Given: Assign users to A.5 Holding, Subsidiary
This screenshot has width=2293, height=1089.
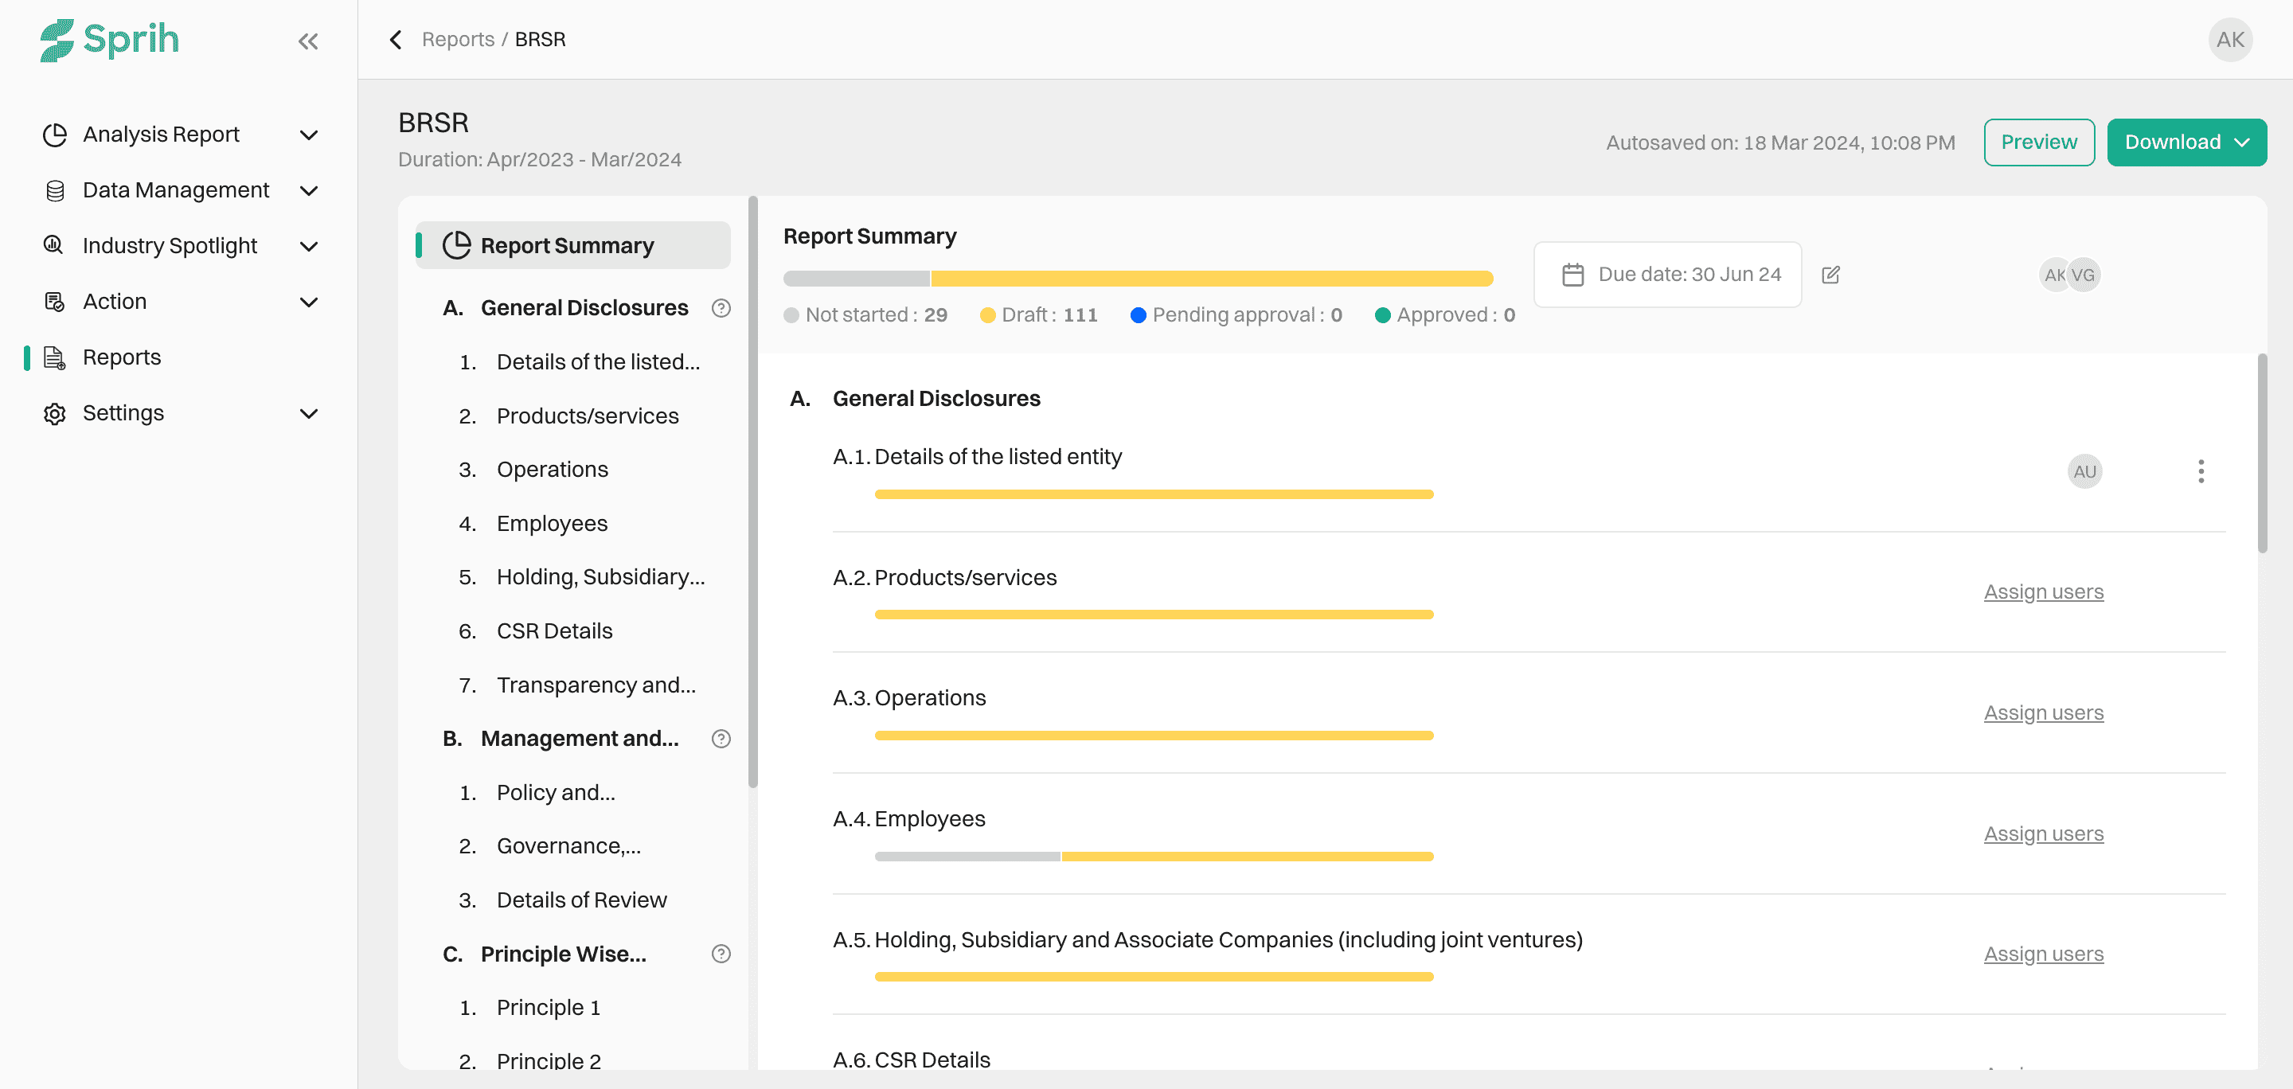Looking at the screenshot, I should pyautogui.click(x=2043, y=954).
